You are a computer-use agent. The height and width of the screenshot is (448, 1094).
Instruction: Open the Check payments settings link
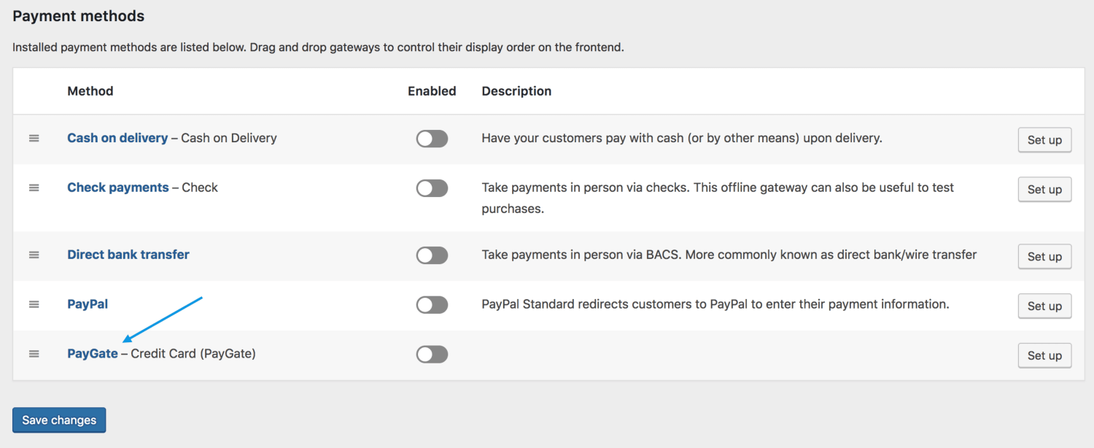click(117, 187)
